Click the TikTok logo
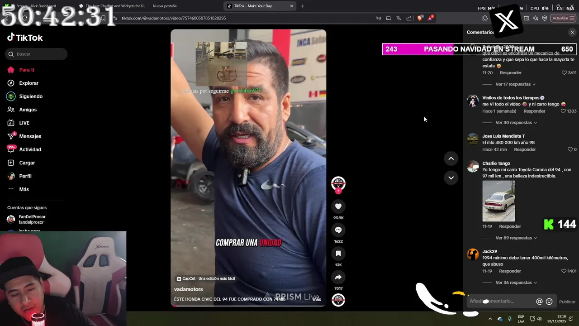Image resolution: width=579 pixels, height=326 pixels. click(25, 38)
